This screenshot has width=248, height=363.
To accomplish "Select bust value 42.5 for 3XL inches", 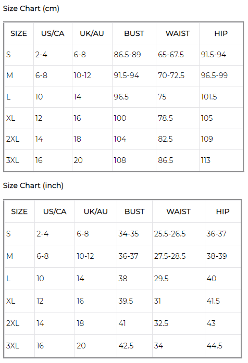I will pos(126,346).
